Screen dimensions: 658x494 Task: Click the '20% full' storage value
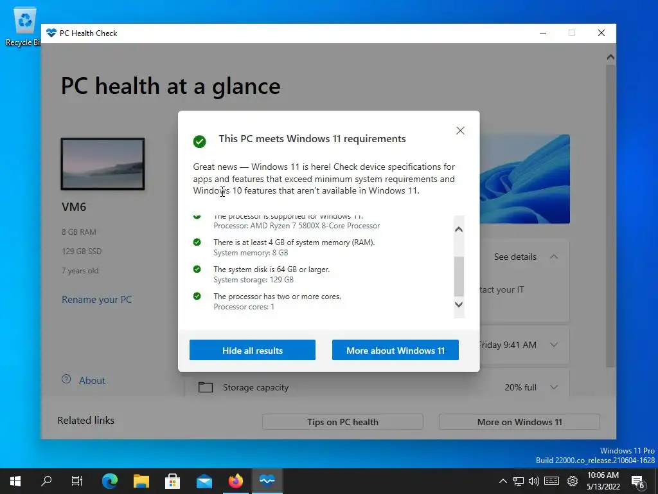tap(520, 387)
